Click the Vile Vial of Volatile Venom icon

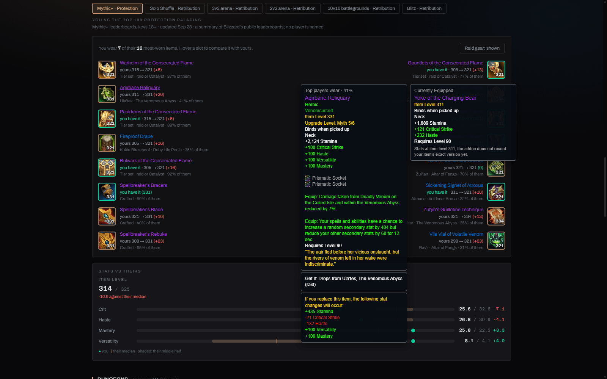click(496, 241)
